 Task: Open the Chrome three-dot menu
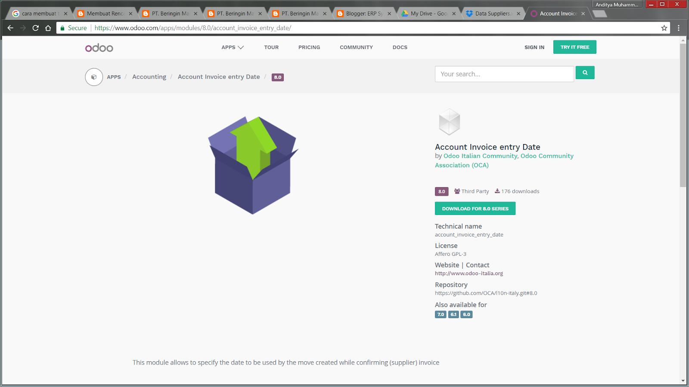coord(679,28)
